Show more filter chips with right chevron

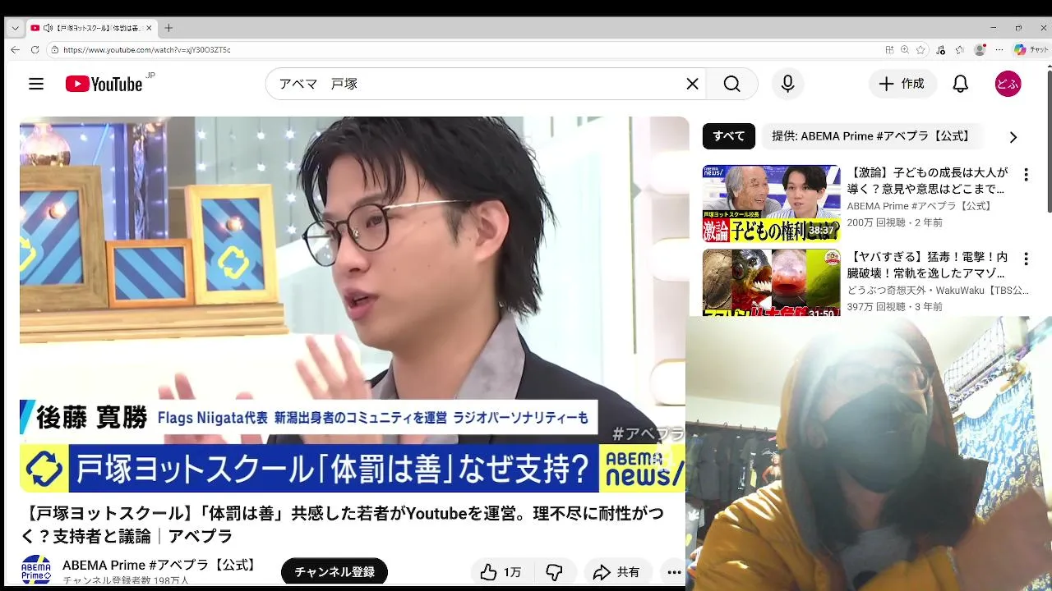pos(1013,137)
